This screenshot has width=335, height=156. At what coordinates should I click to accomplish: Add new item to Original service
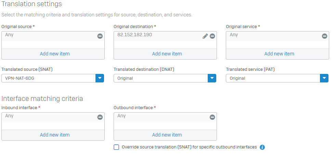(279, 54)
